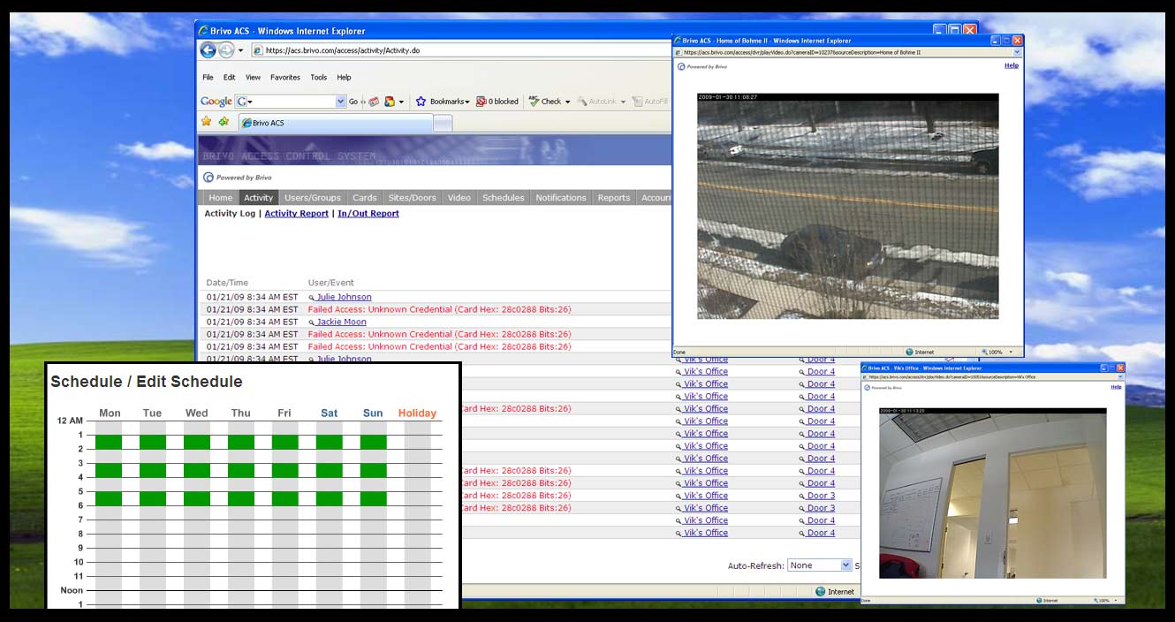Click Help in the Vik's Office video window
The width and height of the screenshot is (1175, 622).
(x=1116, y=387)
